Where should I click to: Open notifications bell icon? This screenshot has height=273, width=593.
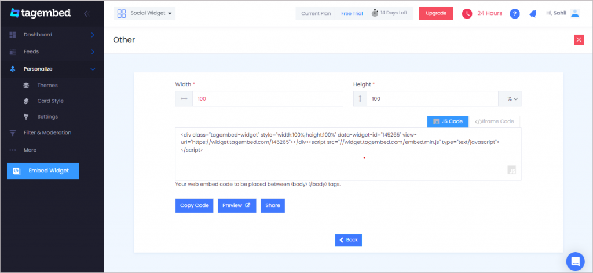pos(533,14)
